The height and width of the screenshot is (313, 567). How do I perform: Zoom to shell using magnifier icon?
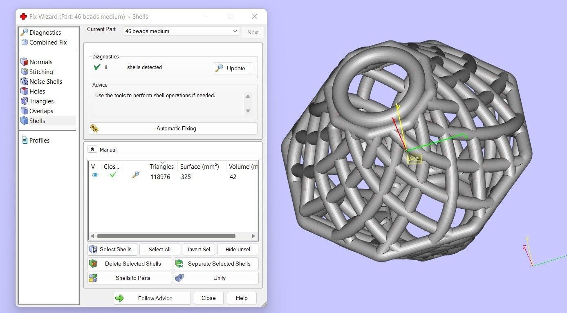[x=135, y=175]
